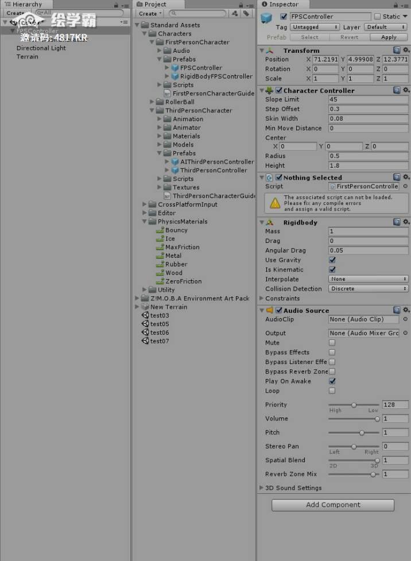This screenshot has width=411, height=561.
Task: Toggle the FPSController active checkbox
Action: click(284, 17)
